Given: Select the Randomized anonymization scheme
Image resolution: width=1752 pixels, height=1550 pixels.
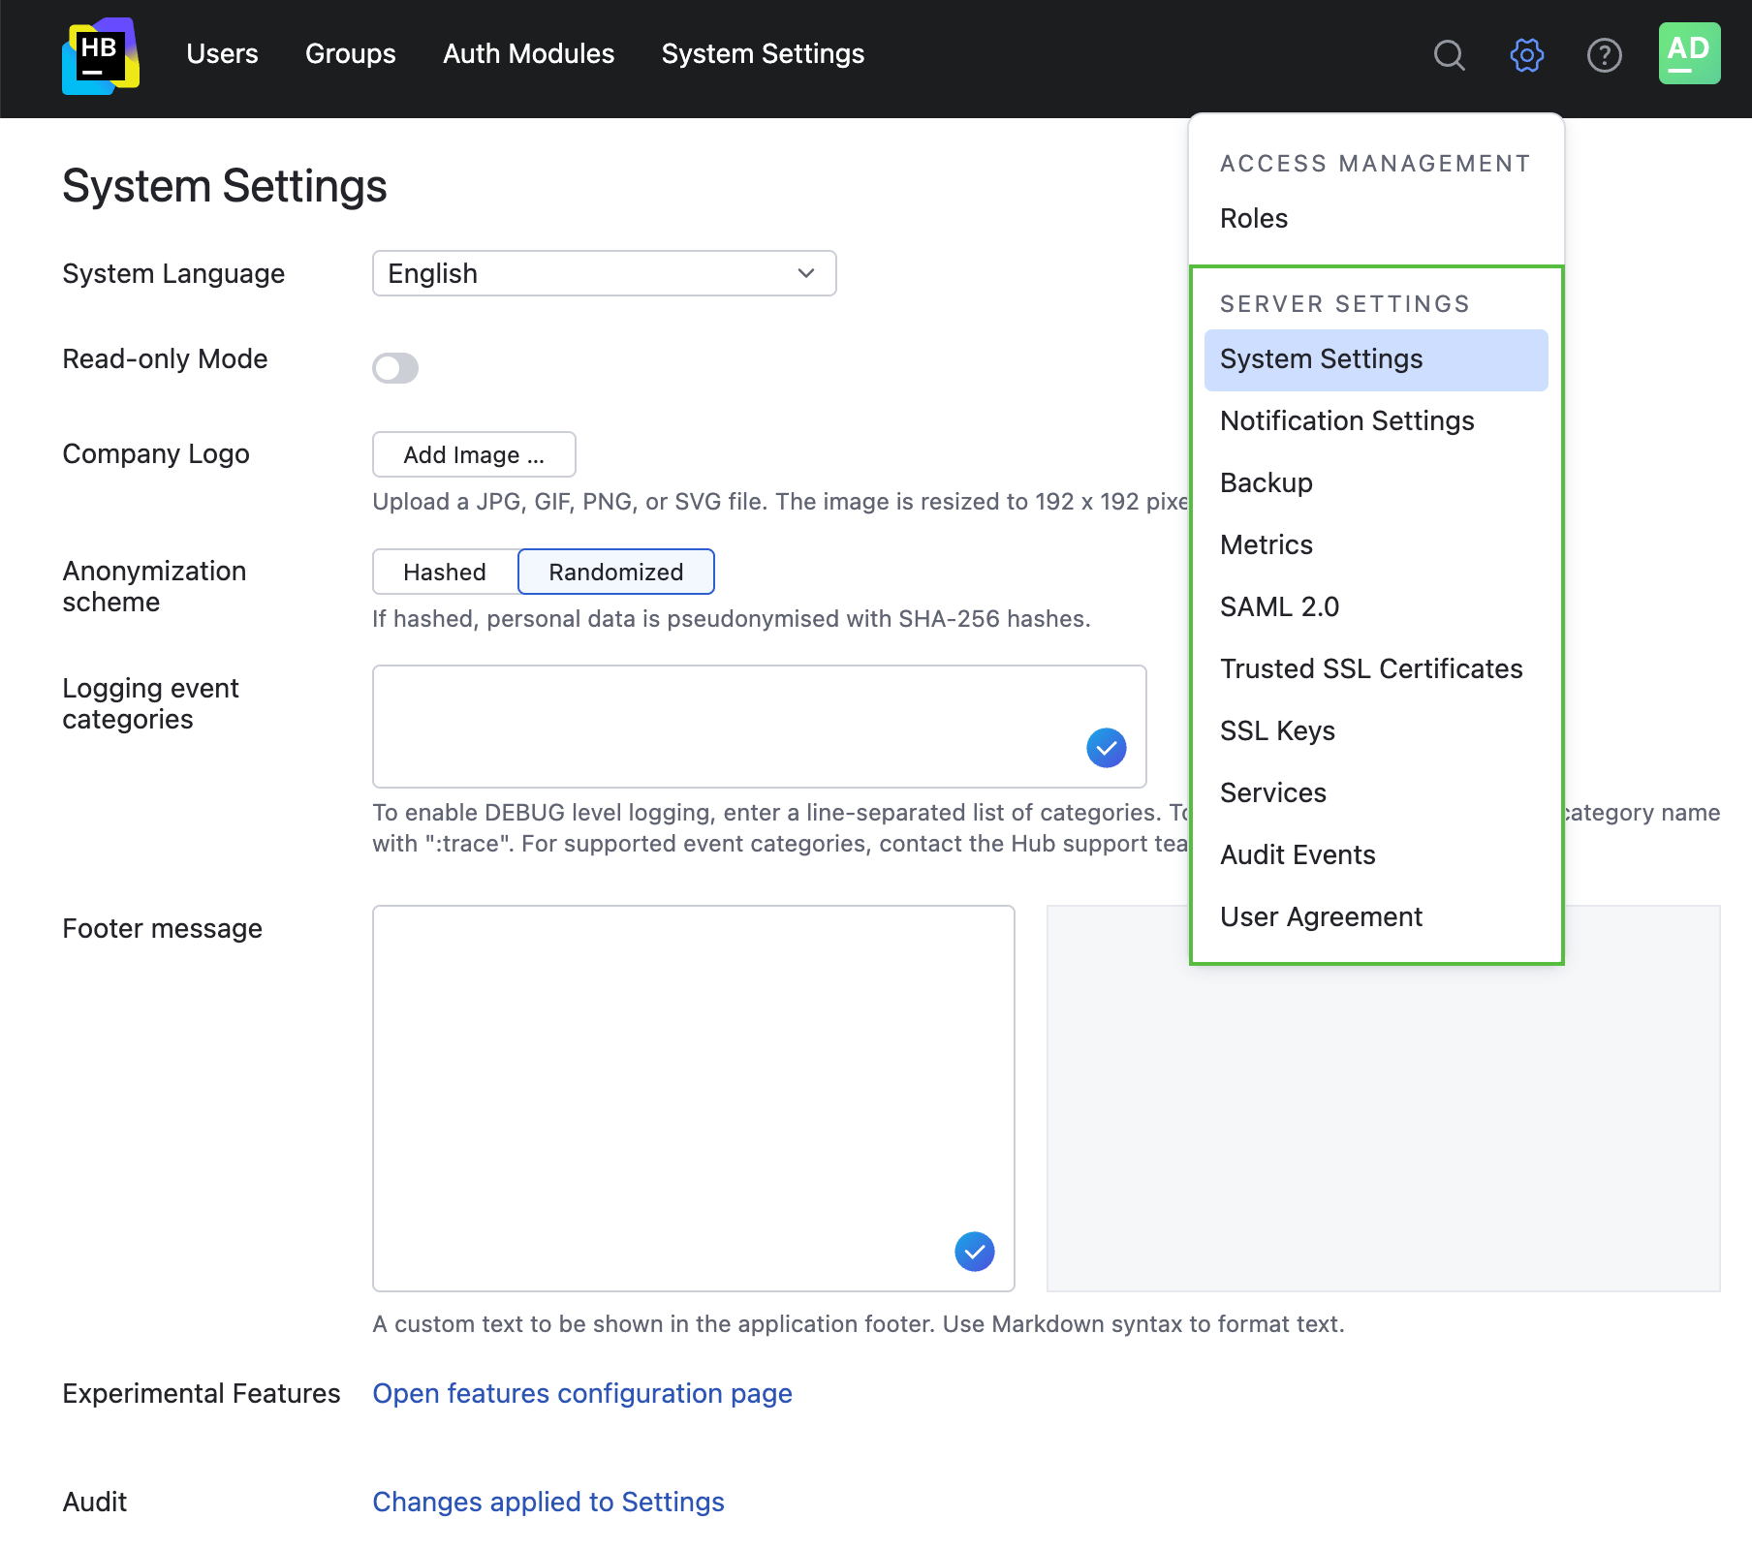Looking at the screenshot, I should click(x=615, y=572).
